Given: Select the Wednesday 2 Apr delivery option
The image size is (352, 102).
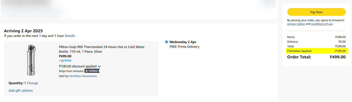Looking at the screenshot, I should [167, 42].
